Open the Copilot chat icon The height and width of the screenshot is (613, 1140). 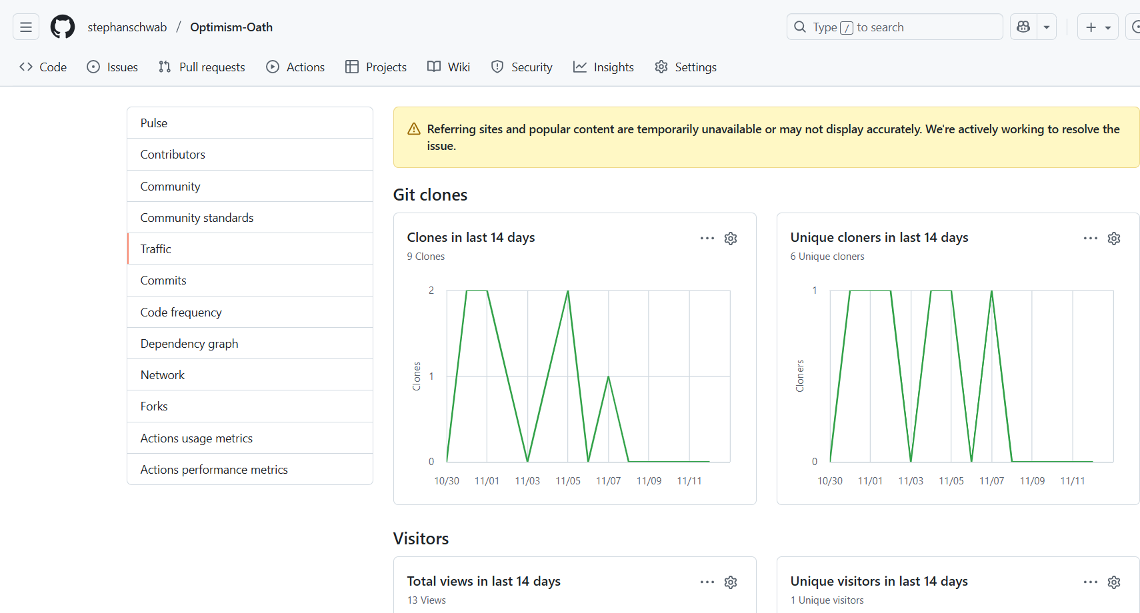point(1023,27)
